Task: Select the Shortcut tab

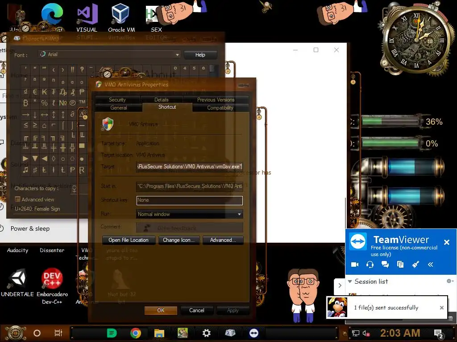Action: 167,107
